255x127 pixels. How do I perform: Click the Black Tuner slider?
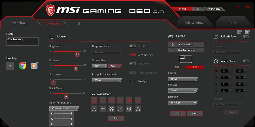pos(67,94)
